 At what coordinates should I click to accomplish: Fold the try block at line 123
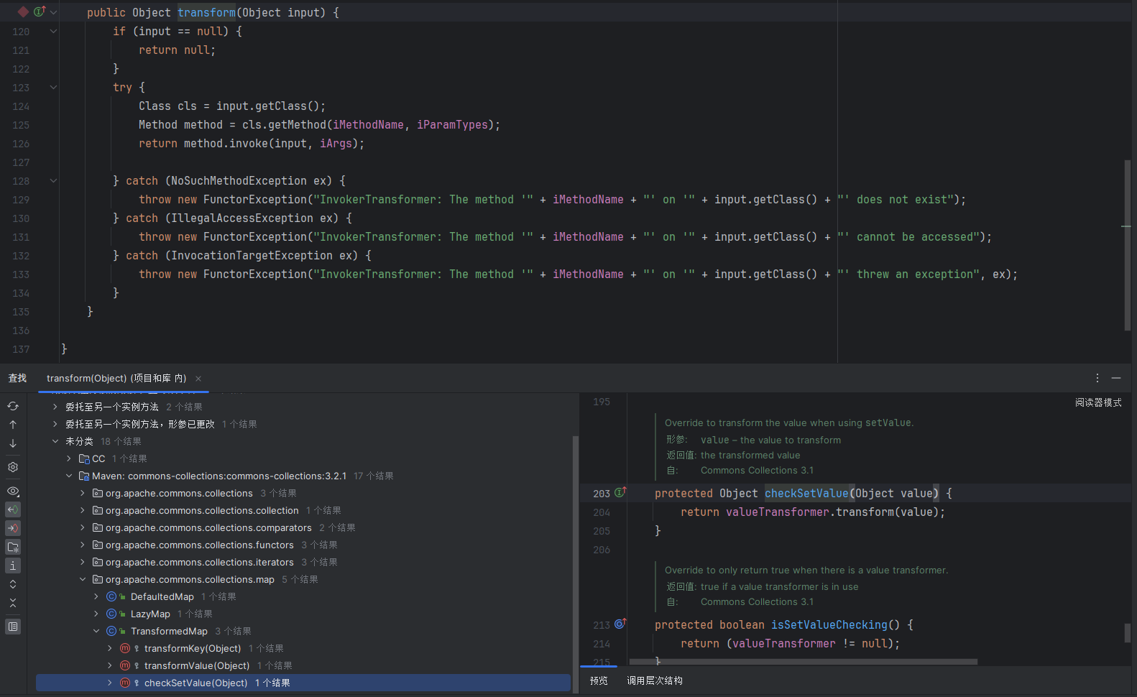tap(53, 87)
